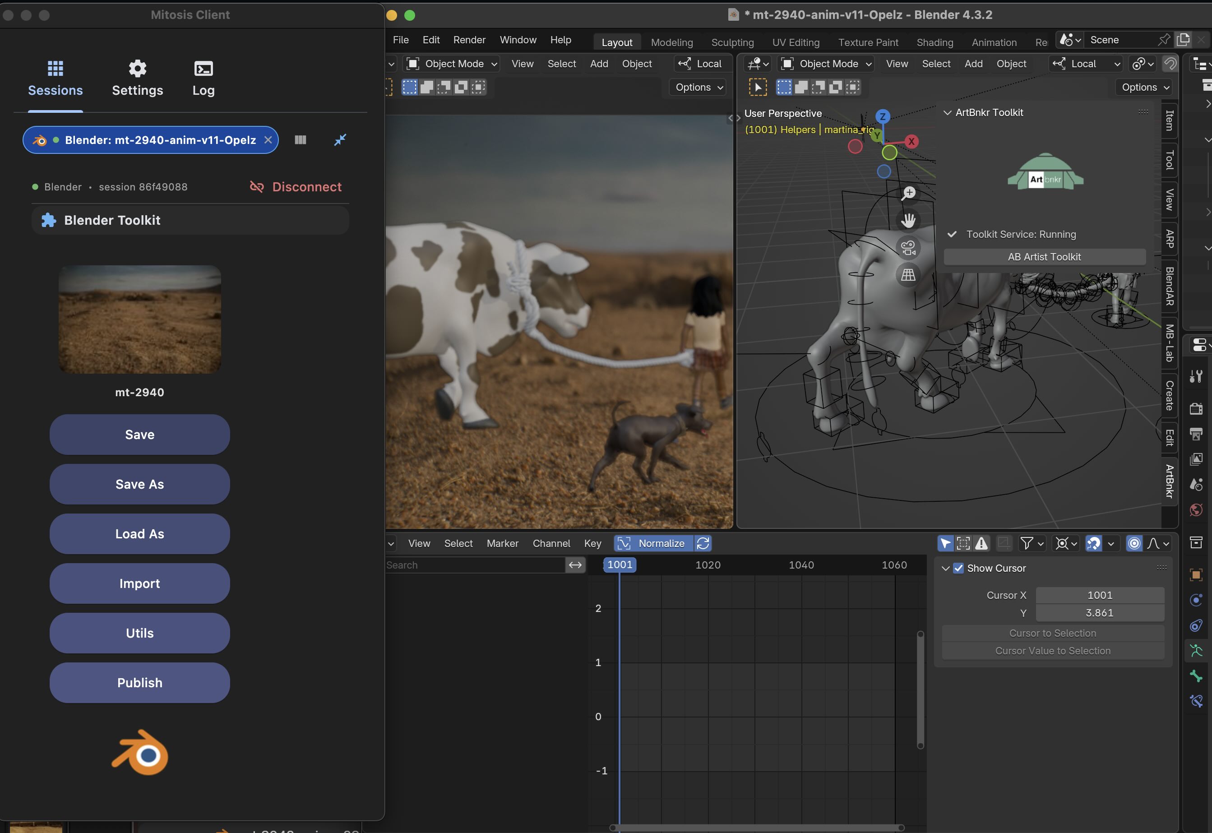Click the cursor Y value field showing 3.861

pos(1100,613)
